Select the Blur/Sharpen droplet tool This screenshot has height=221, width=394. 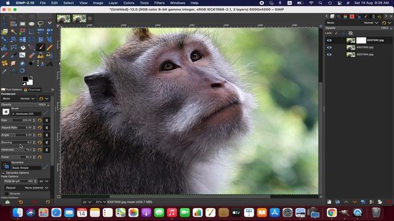[23, 63]
